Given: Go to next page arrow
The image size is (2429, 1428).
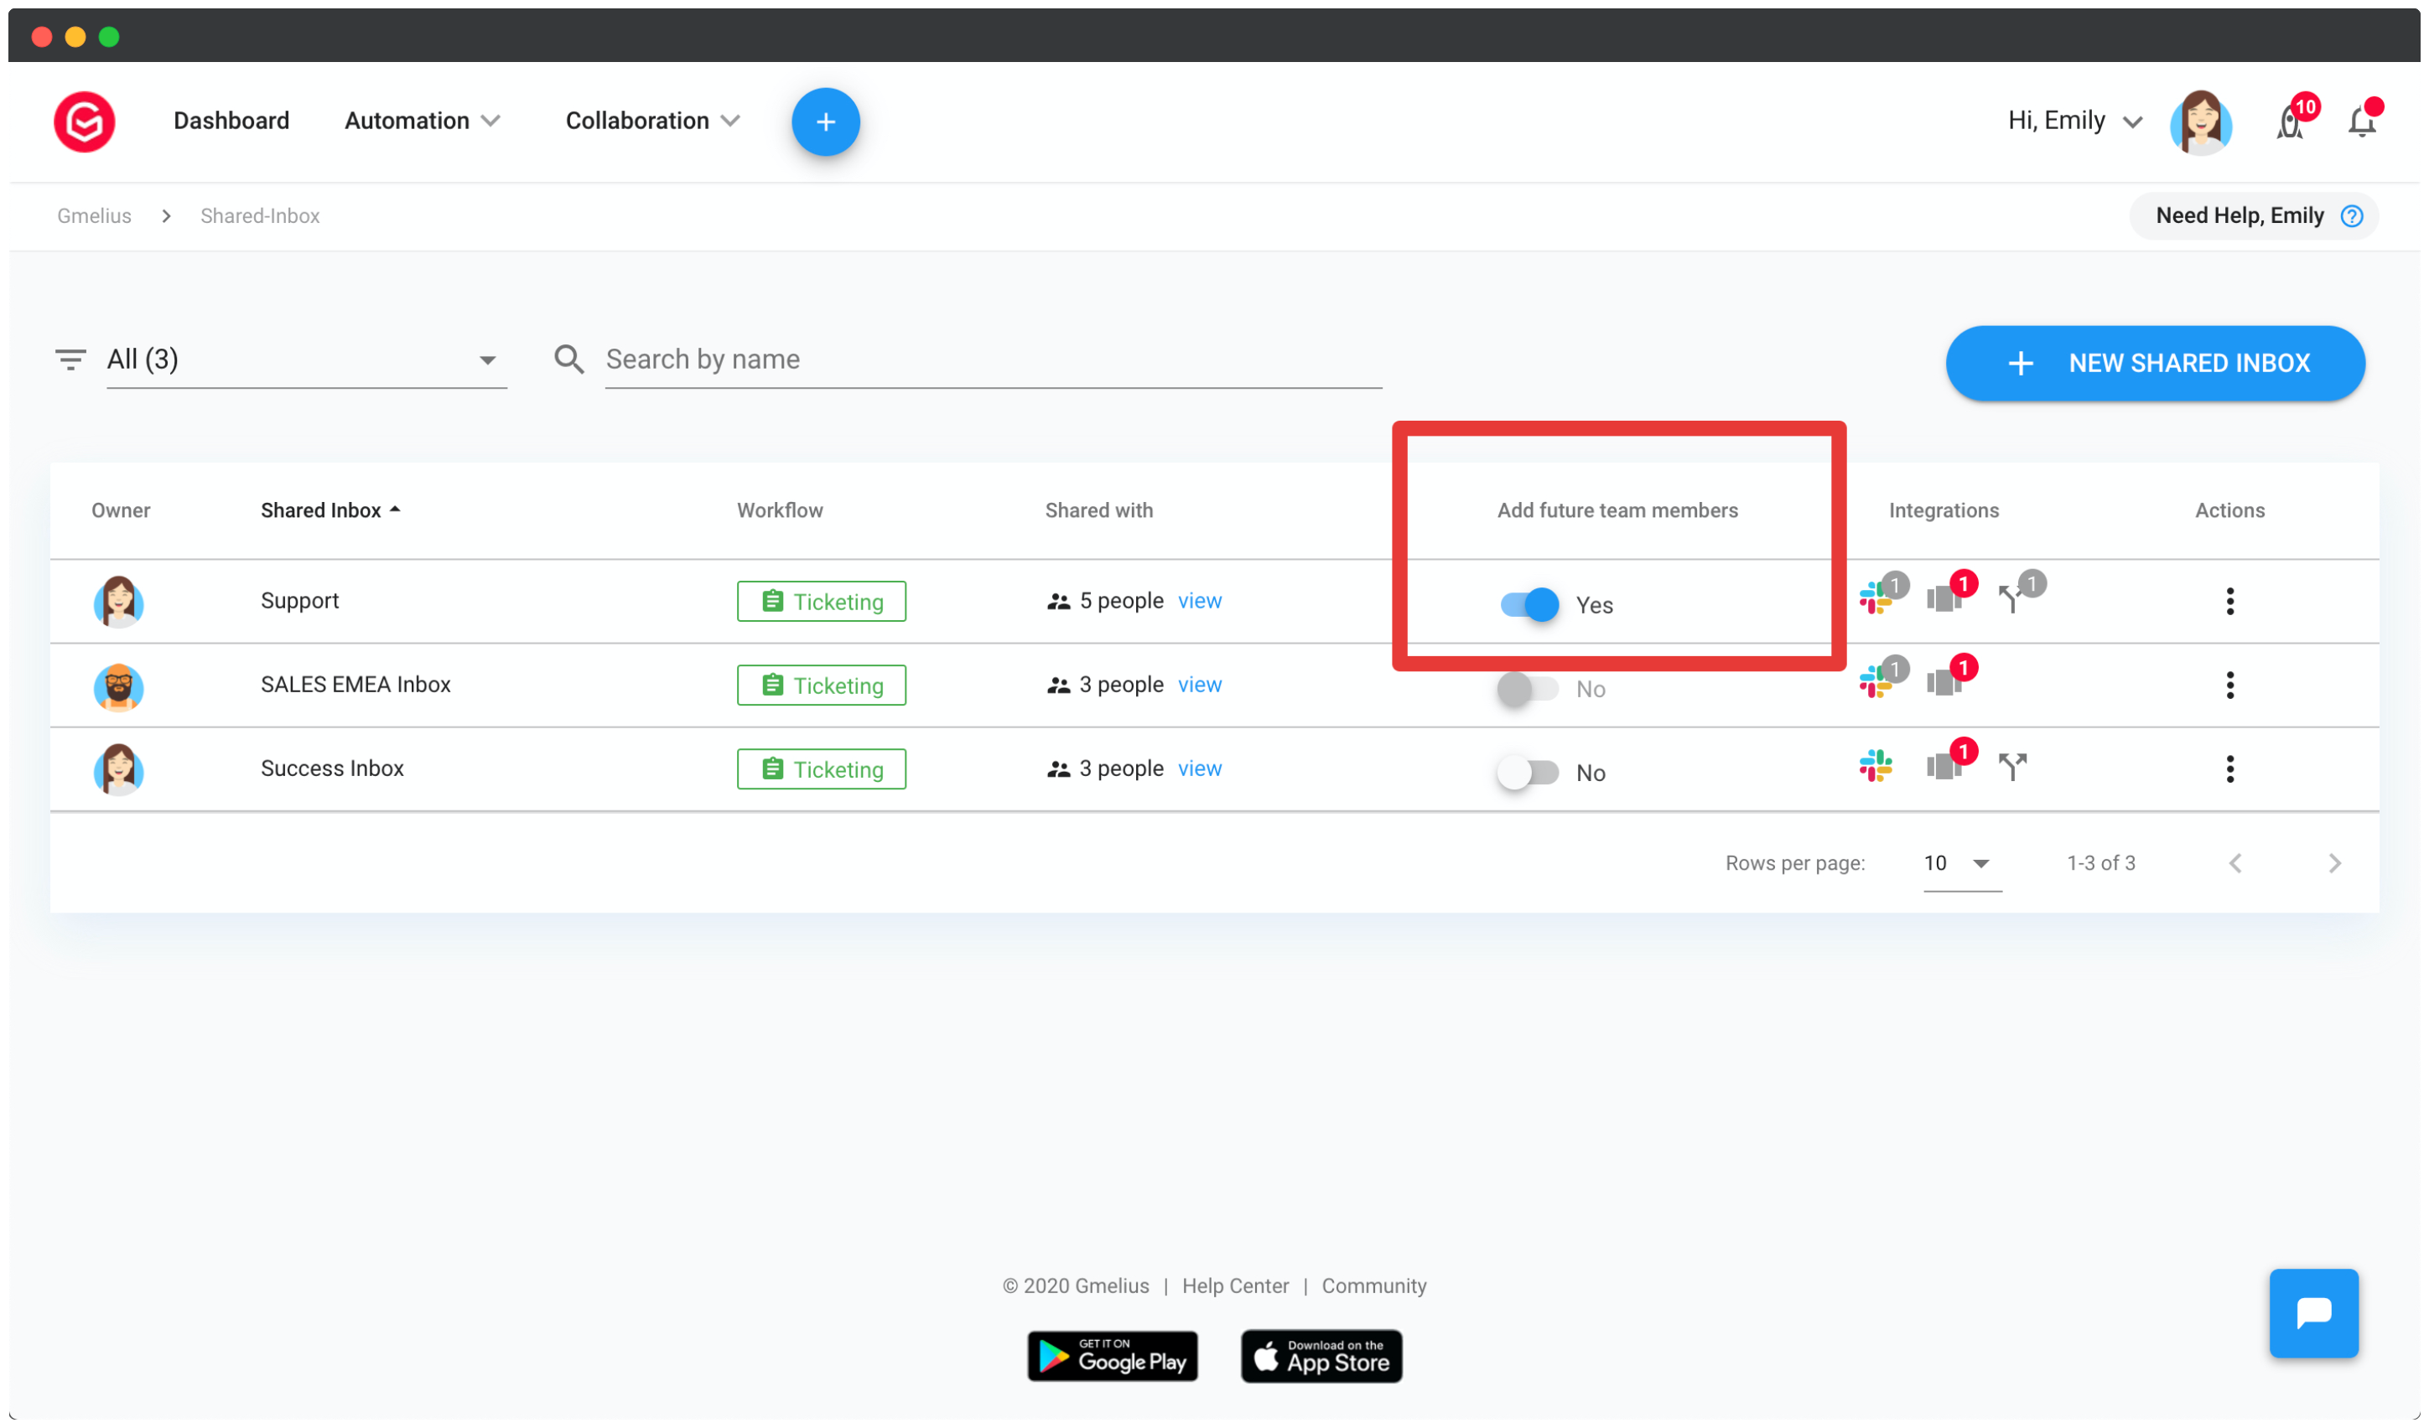Looking at the screenshot, I should [x=2333, y=863].
